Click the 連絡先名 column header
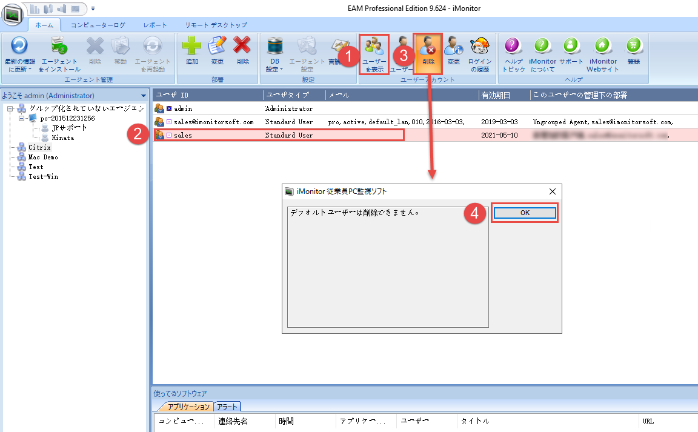The image size is (698, 432). pos(245,421)
